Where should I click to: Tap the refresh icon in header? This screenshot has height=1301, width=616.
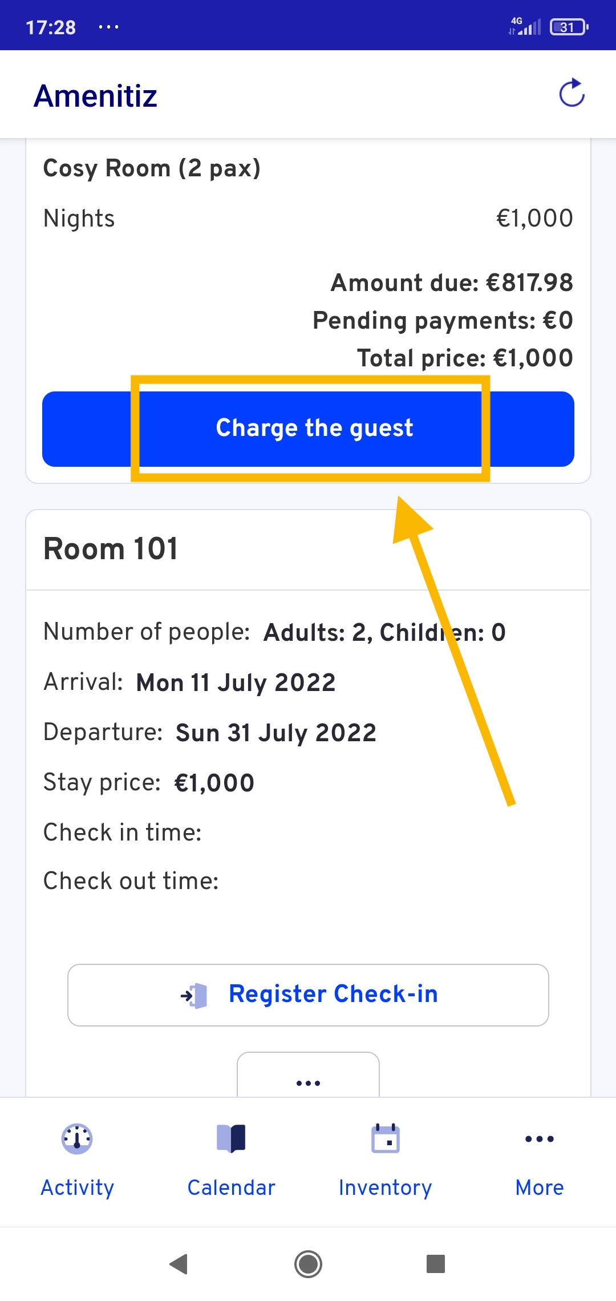[572, 93]
